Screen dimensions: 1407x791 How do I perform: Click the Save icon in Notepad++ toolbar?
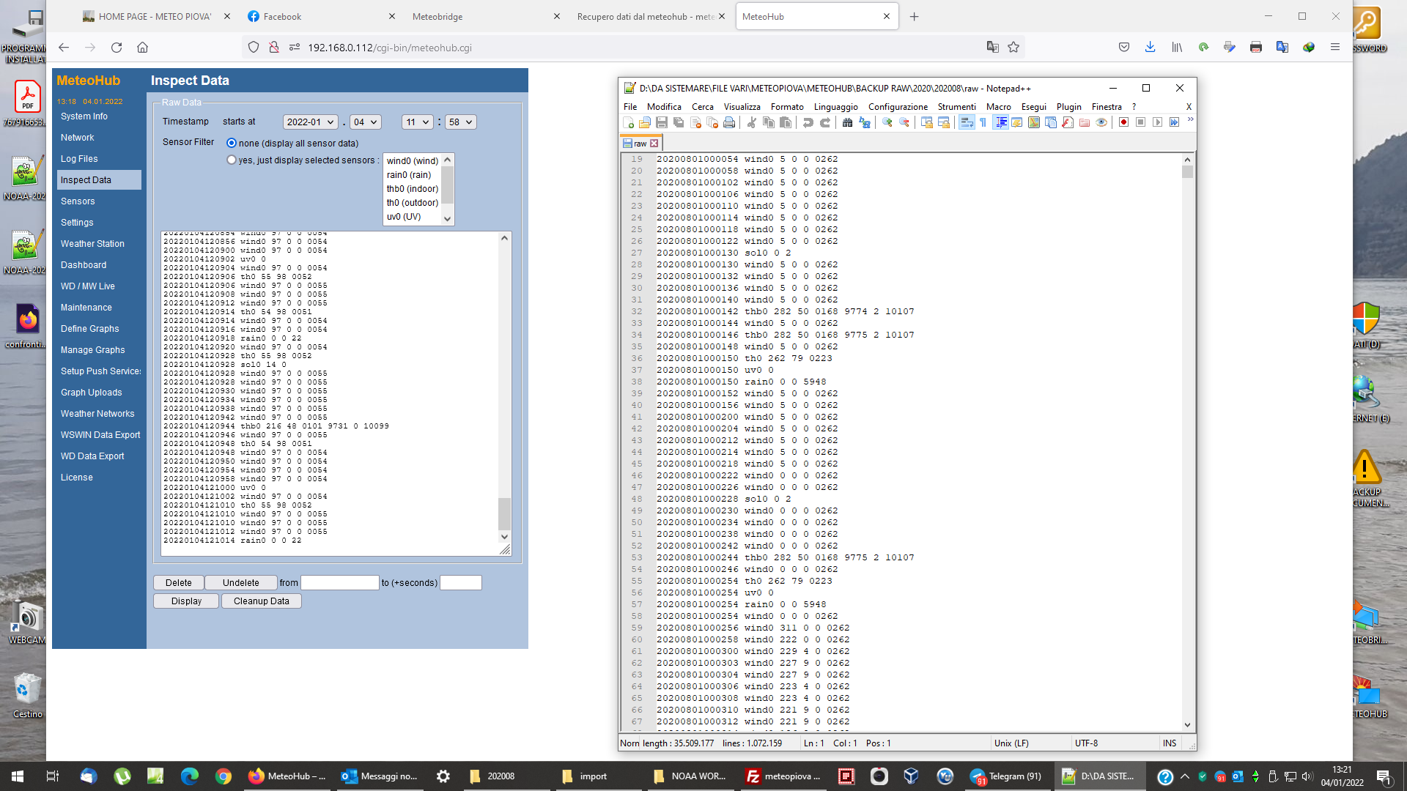pyautogui.click(x=662, y=122)
